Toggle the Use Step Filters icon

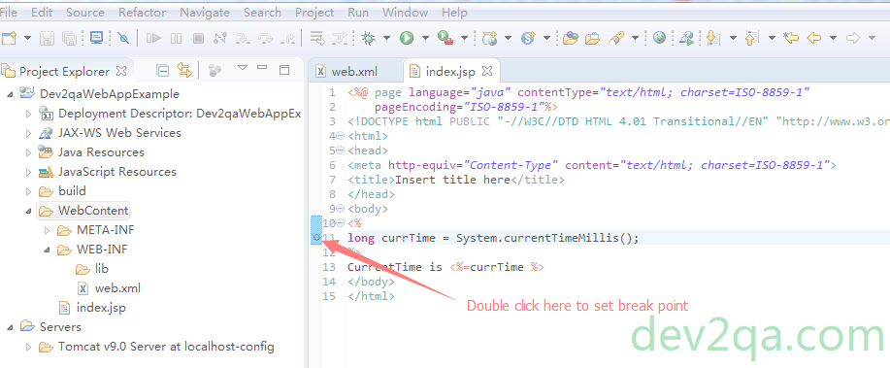click(340, 38)
